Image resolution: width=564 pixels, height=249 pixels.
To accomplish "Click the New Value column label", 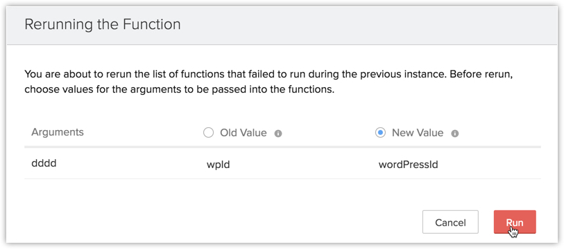I will (x=417, y=133).
